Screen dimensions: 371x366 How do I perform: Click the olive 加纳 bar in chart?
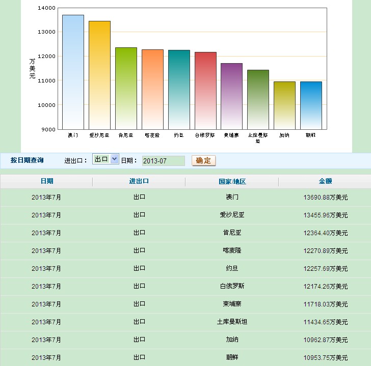pyautogui.click(x=284, y=105)
